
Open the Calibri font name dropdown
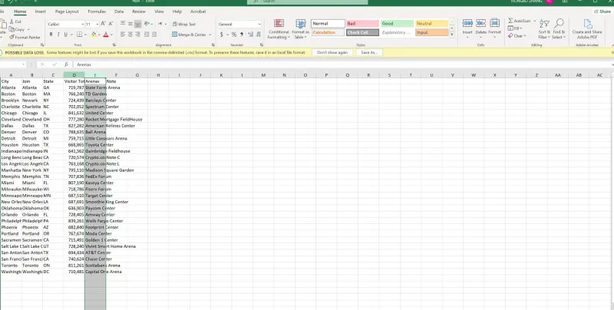point(83,25)
